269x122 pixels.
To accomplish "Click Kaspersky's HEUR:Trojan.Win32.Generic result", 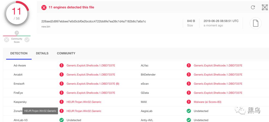I will 84,102.
